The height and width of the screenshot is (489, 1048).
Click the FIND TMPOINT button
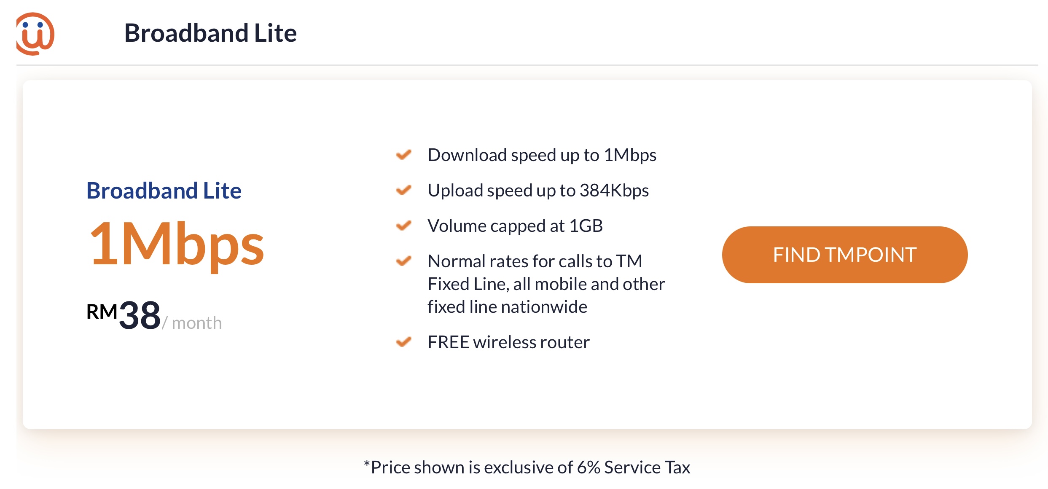pyautogui.click(x=844, y=255)
